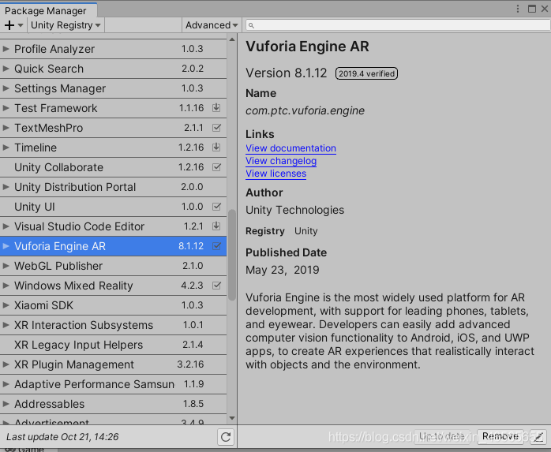Focus the package search field

pos(398,25)
